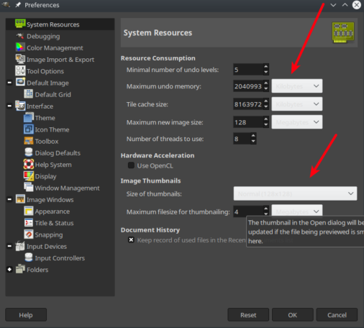Open the Help System lifebuoy icon
This screenshot has width=364, height=328.
29,165
